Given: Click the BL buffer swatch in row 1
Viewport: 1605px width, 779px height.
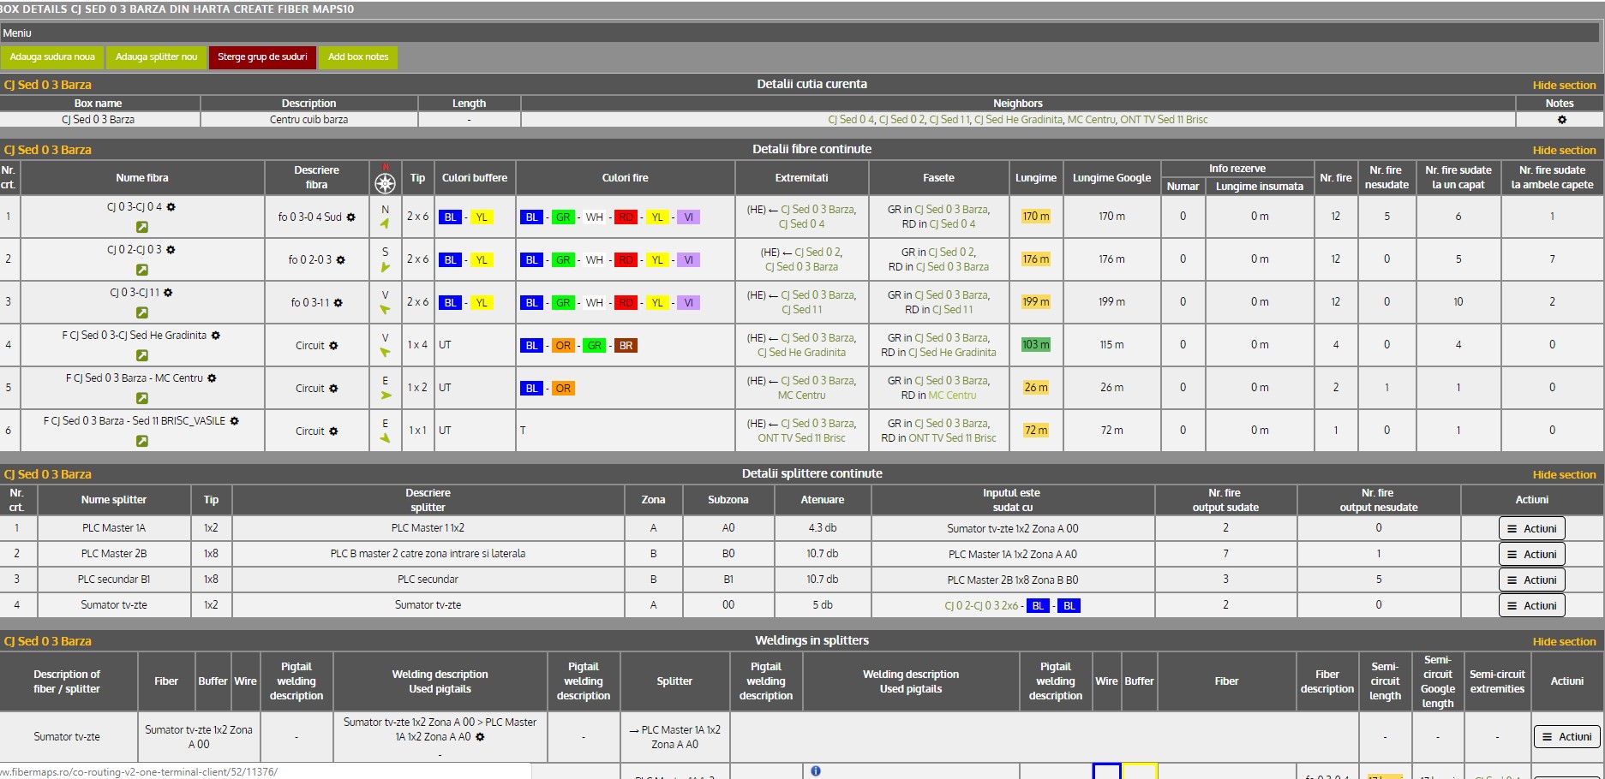Looking at the screenshot, I should pyautogui.click(x=450, y=217).
